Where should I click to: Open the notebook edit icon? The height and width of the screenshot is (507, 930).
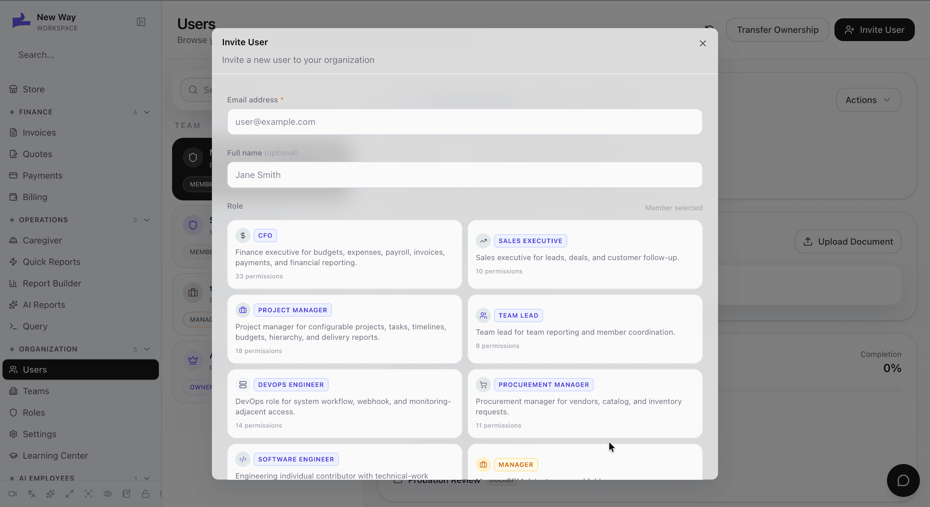126,494
